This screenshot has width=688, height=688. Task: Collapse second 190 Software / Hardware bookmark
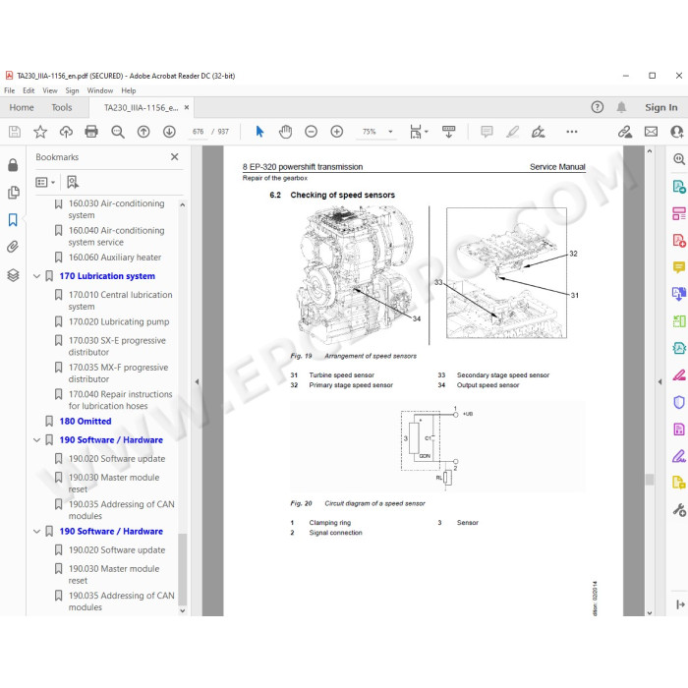[37, 532]
